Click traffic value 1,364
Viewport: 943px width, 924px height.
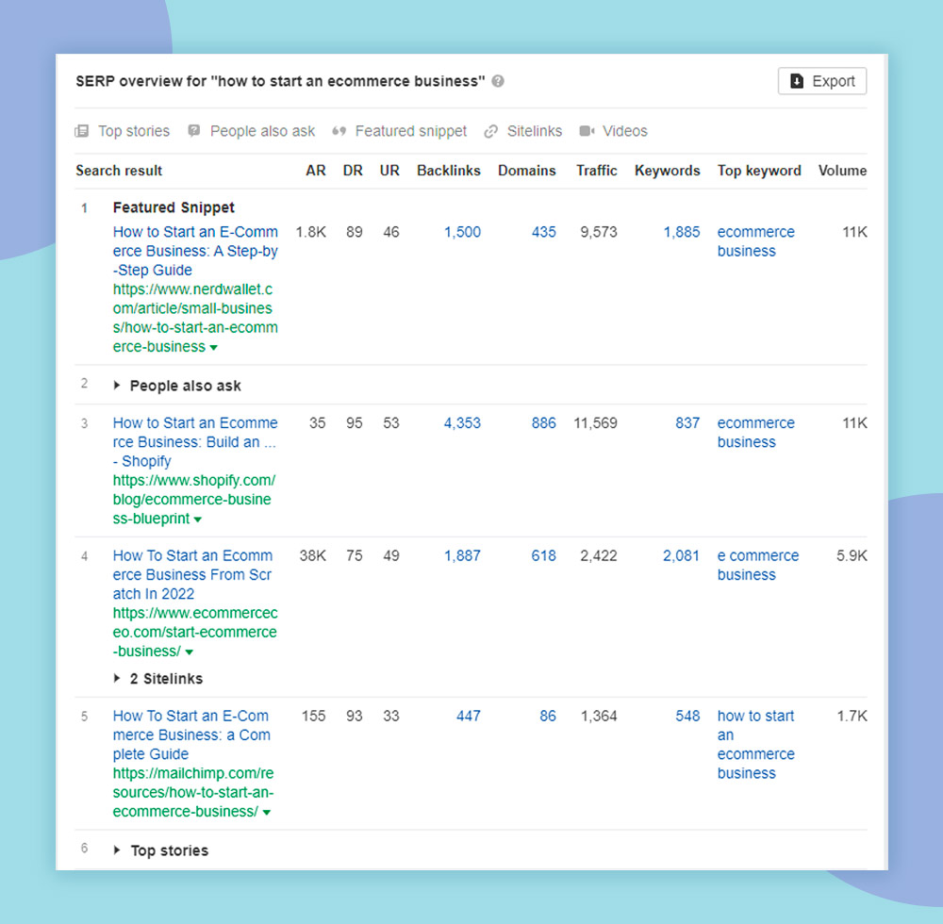pos(599,716)
